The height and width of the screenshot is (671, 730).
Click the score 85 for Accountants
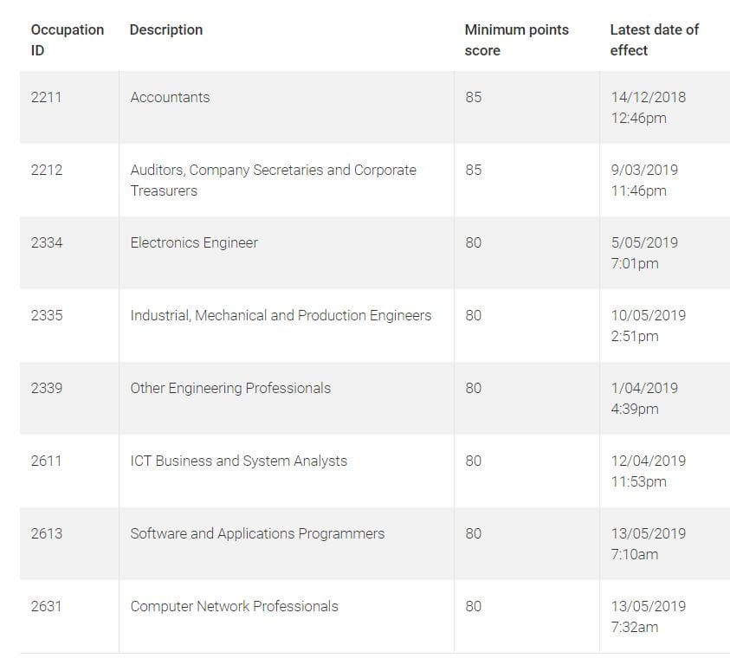[x=474, y=97]
